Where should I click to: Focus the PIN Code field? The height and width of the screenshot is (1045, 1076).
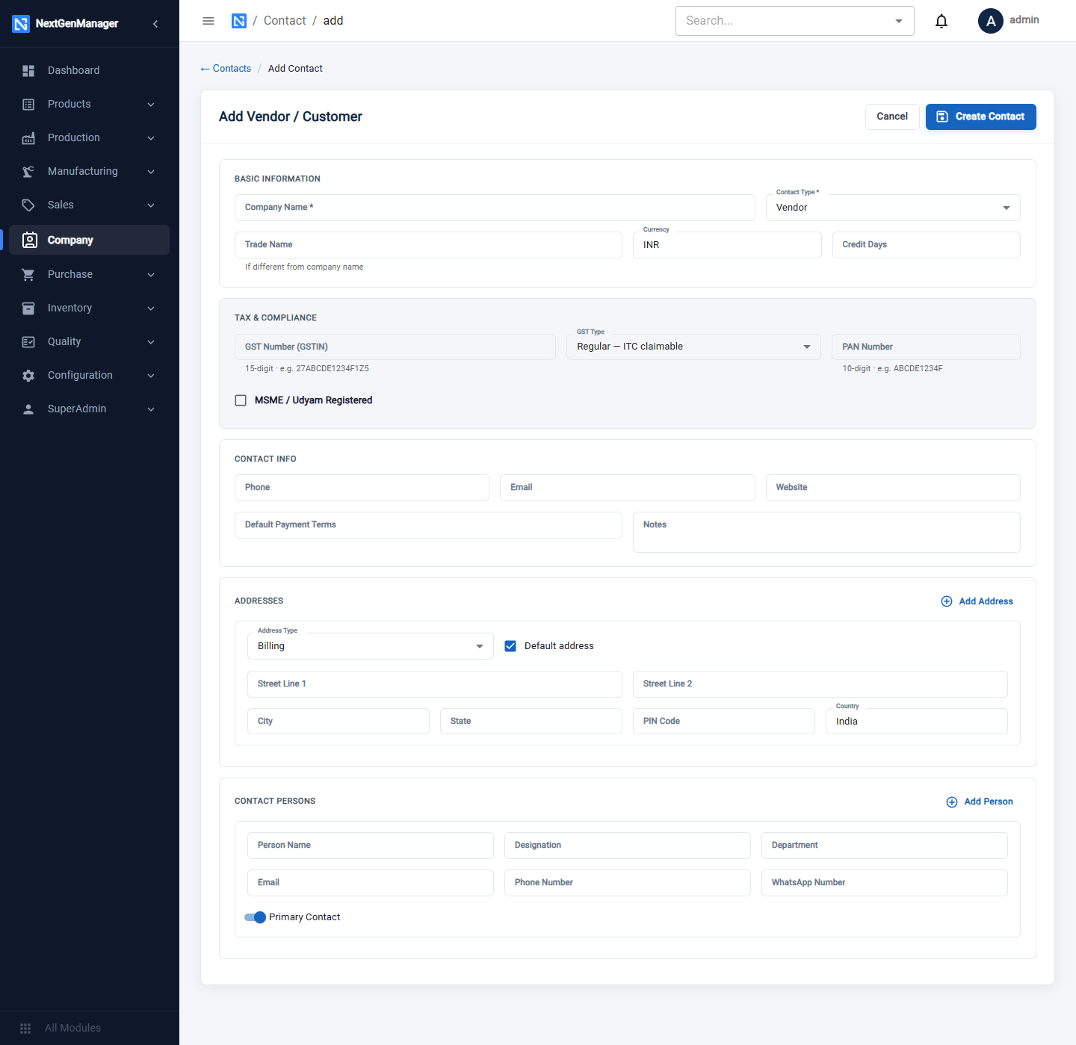pos(724,722)
